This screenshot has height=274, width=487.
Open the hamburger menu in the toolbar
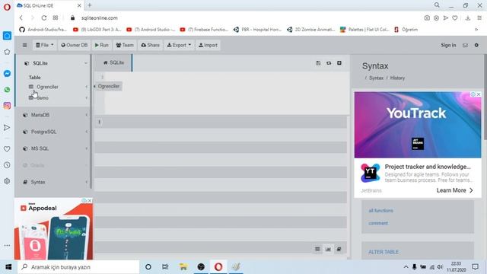click(25, 46)
